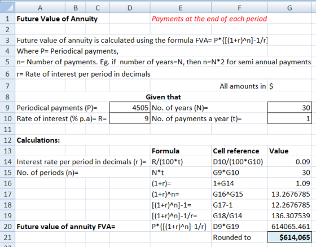Select column E header
316x247 pixels.
[x=181, y=8]
